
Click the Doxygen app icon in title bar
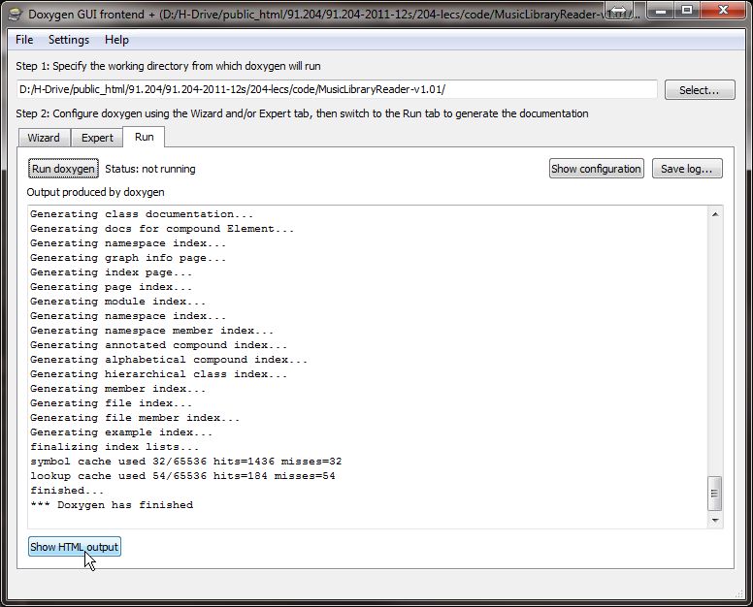(16, 14)
